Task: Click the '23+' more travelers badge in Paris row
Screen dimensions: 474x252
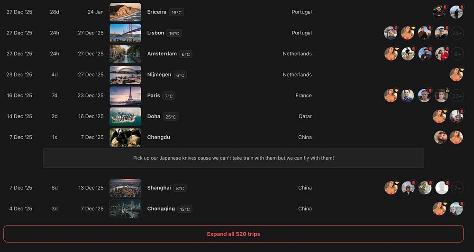Action: [457, 96]
